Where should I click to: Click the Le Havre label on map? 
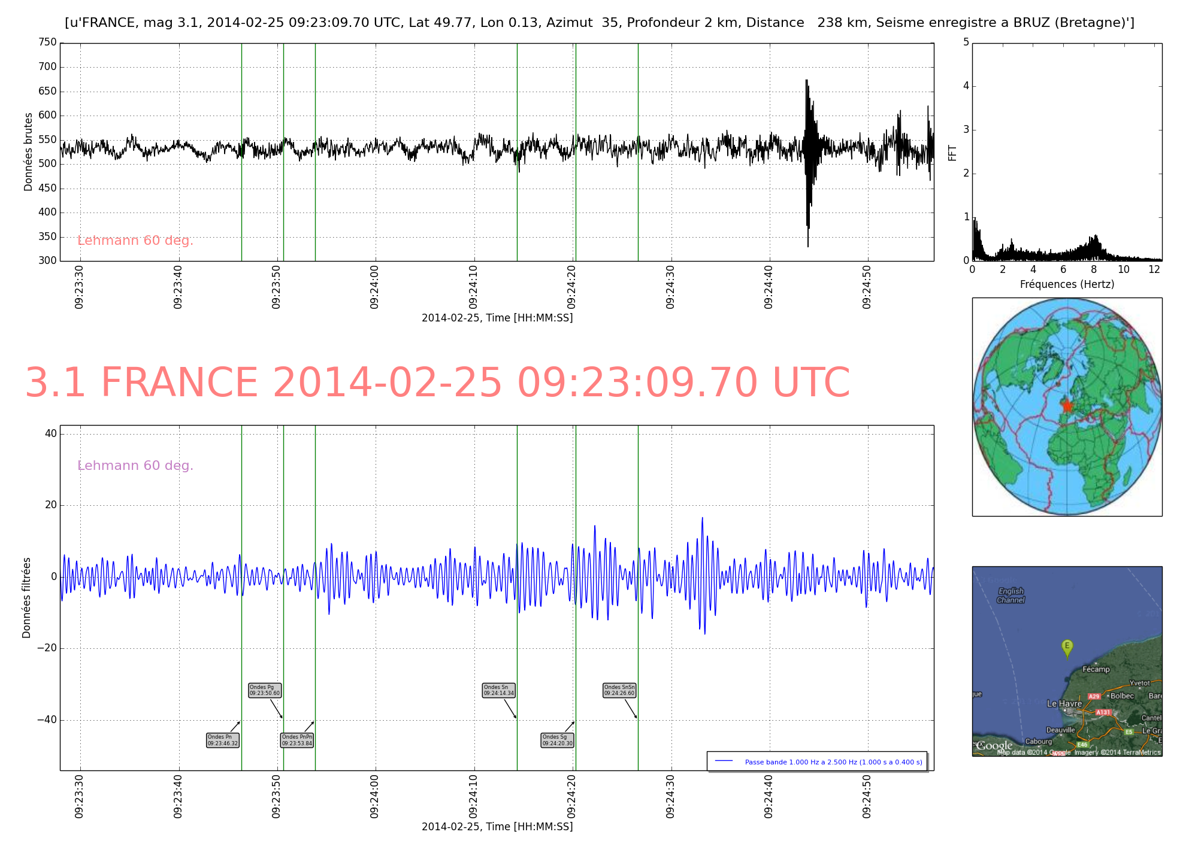1064,704
